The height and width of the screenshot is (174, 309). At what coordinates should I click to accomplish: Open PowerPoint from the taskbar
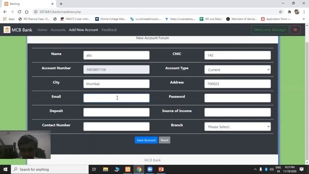point(161,169)
